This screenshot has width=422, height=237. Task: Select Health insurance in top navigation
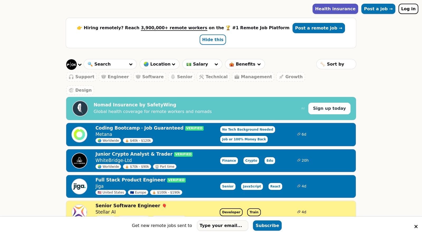(x=335, y=9)
